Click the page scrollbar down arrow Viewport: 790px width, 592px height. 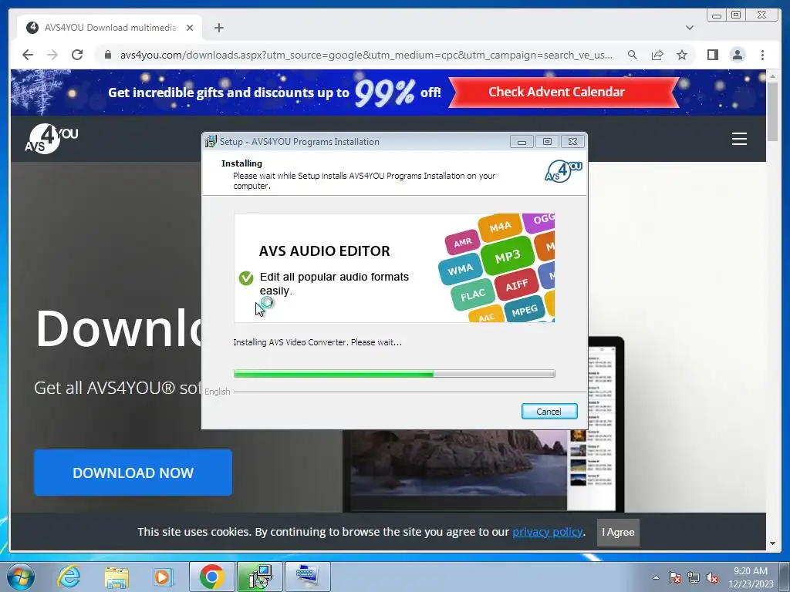772,543
